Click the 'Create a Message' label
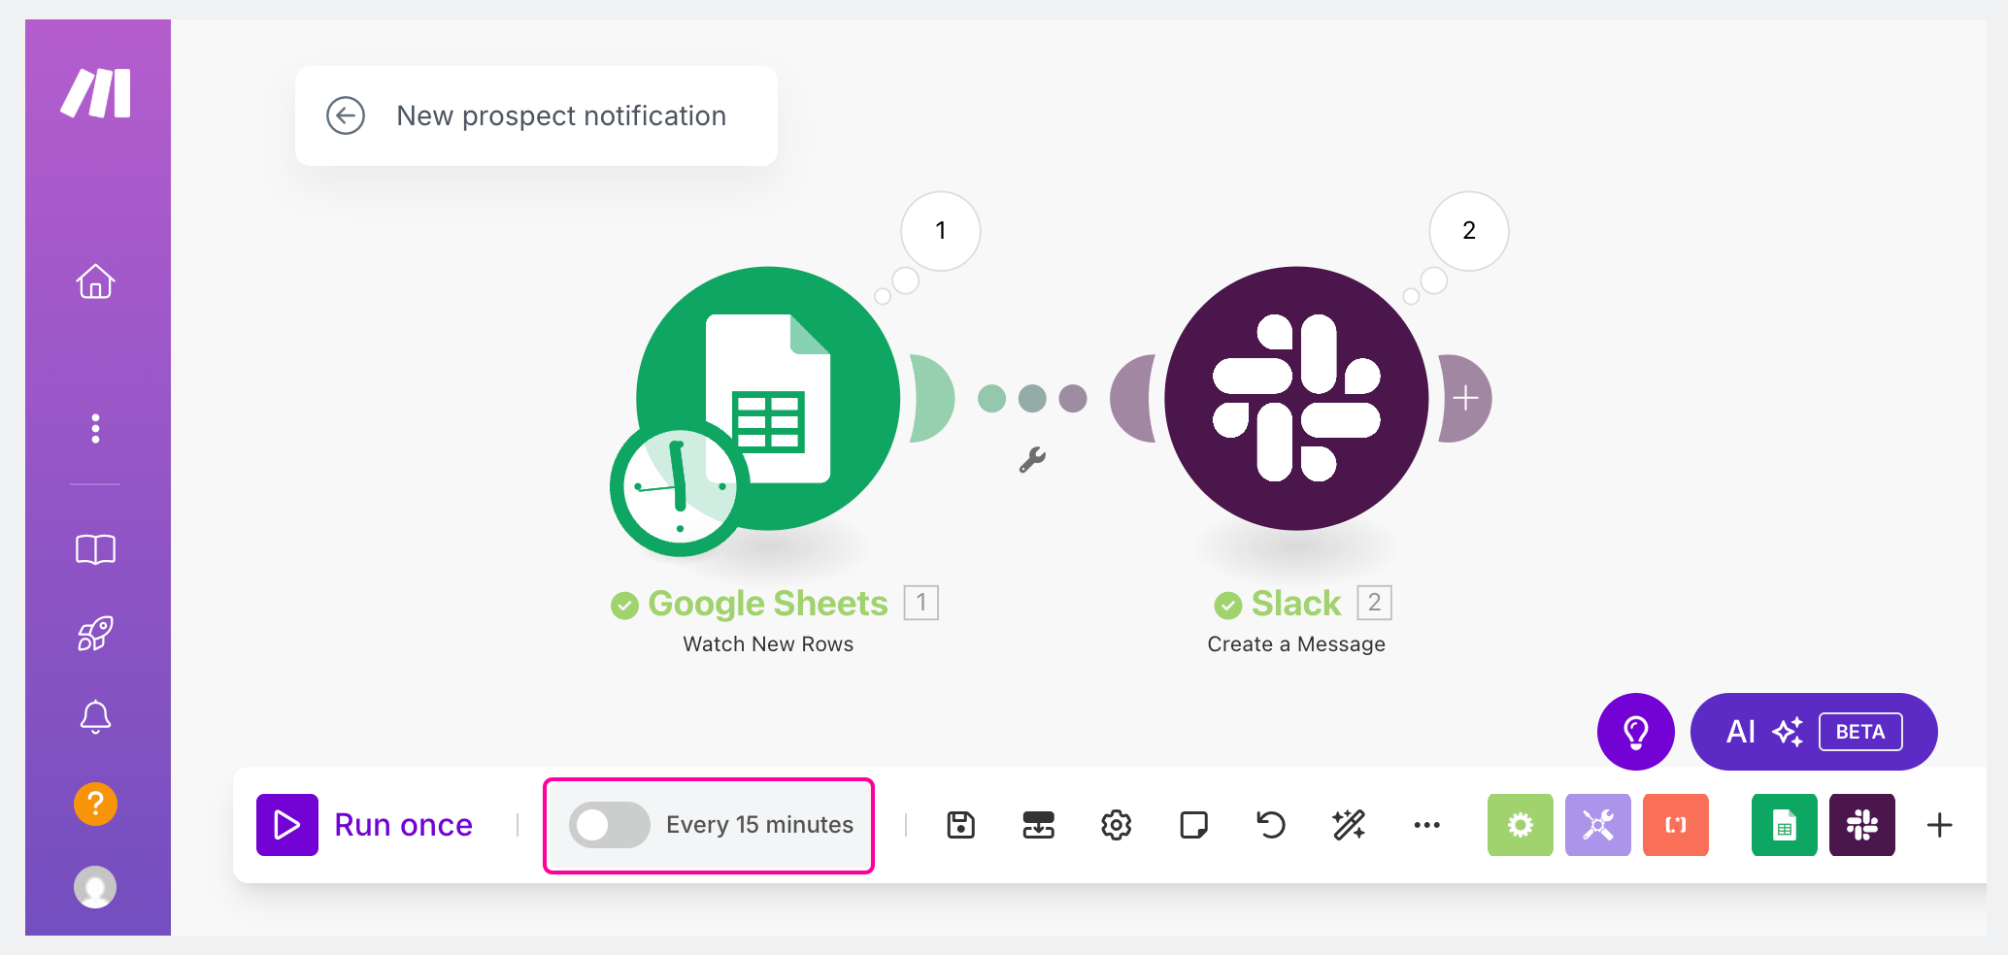The height and width of the screenshot is (955, 2008). pyautogui.click(x=1296, y=644)
